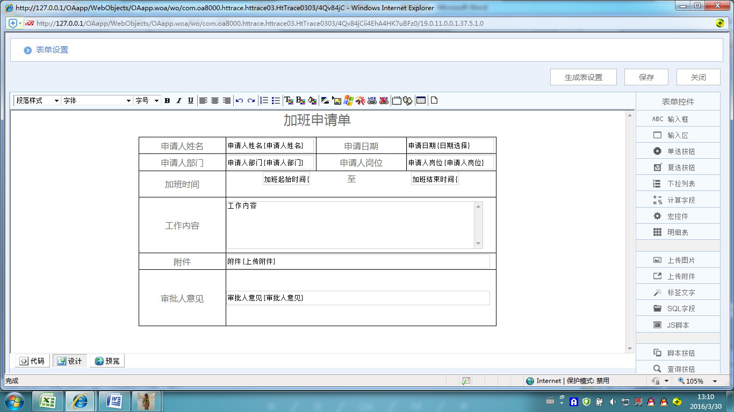This screenshot has height=412, width=734.
Task: Insert a 明细表 detail table control
Action: pos(678,232)
